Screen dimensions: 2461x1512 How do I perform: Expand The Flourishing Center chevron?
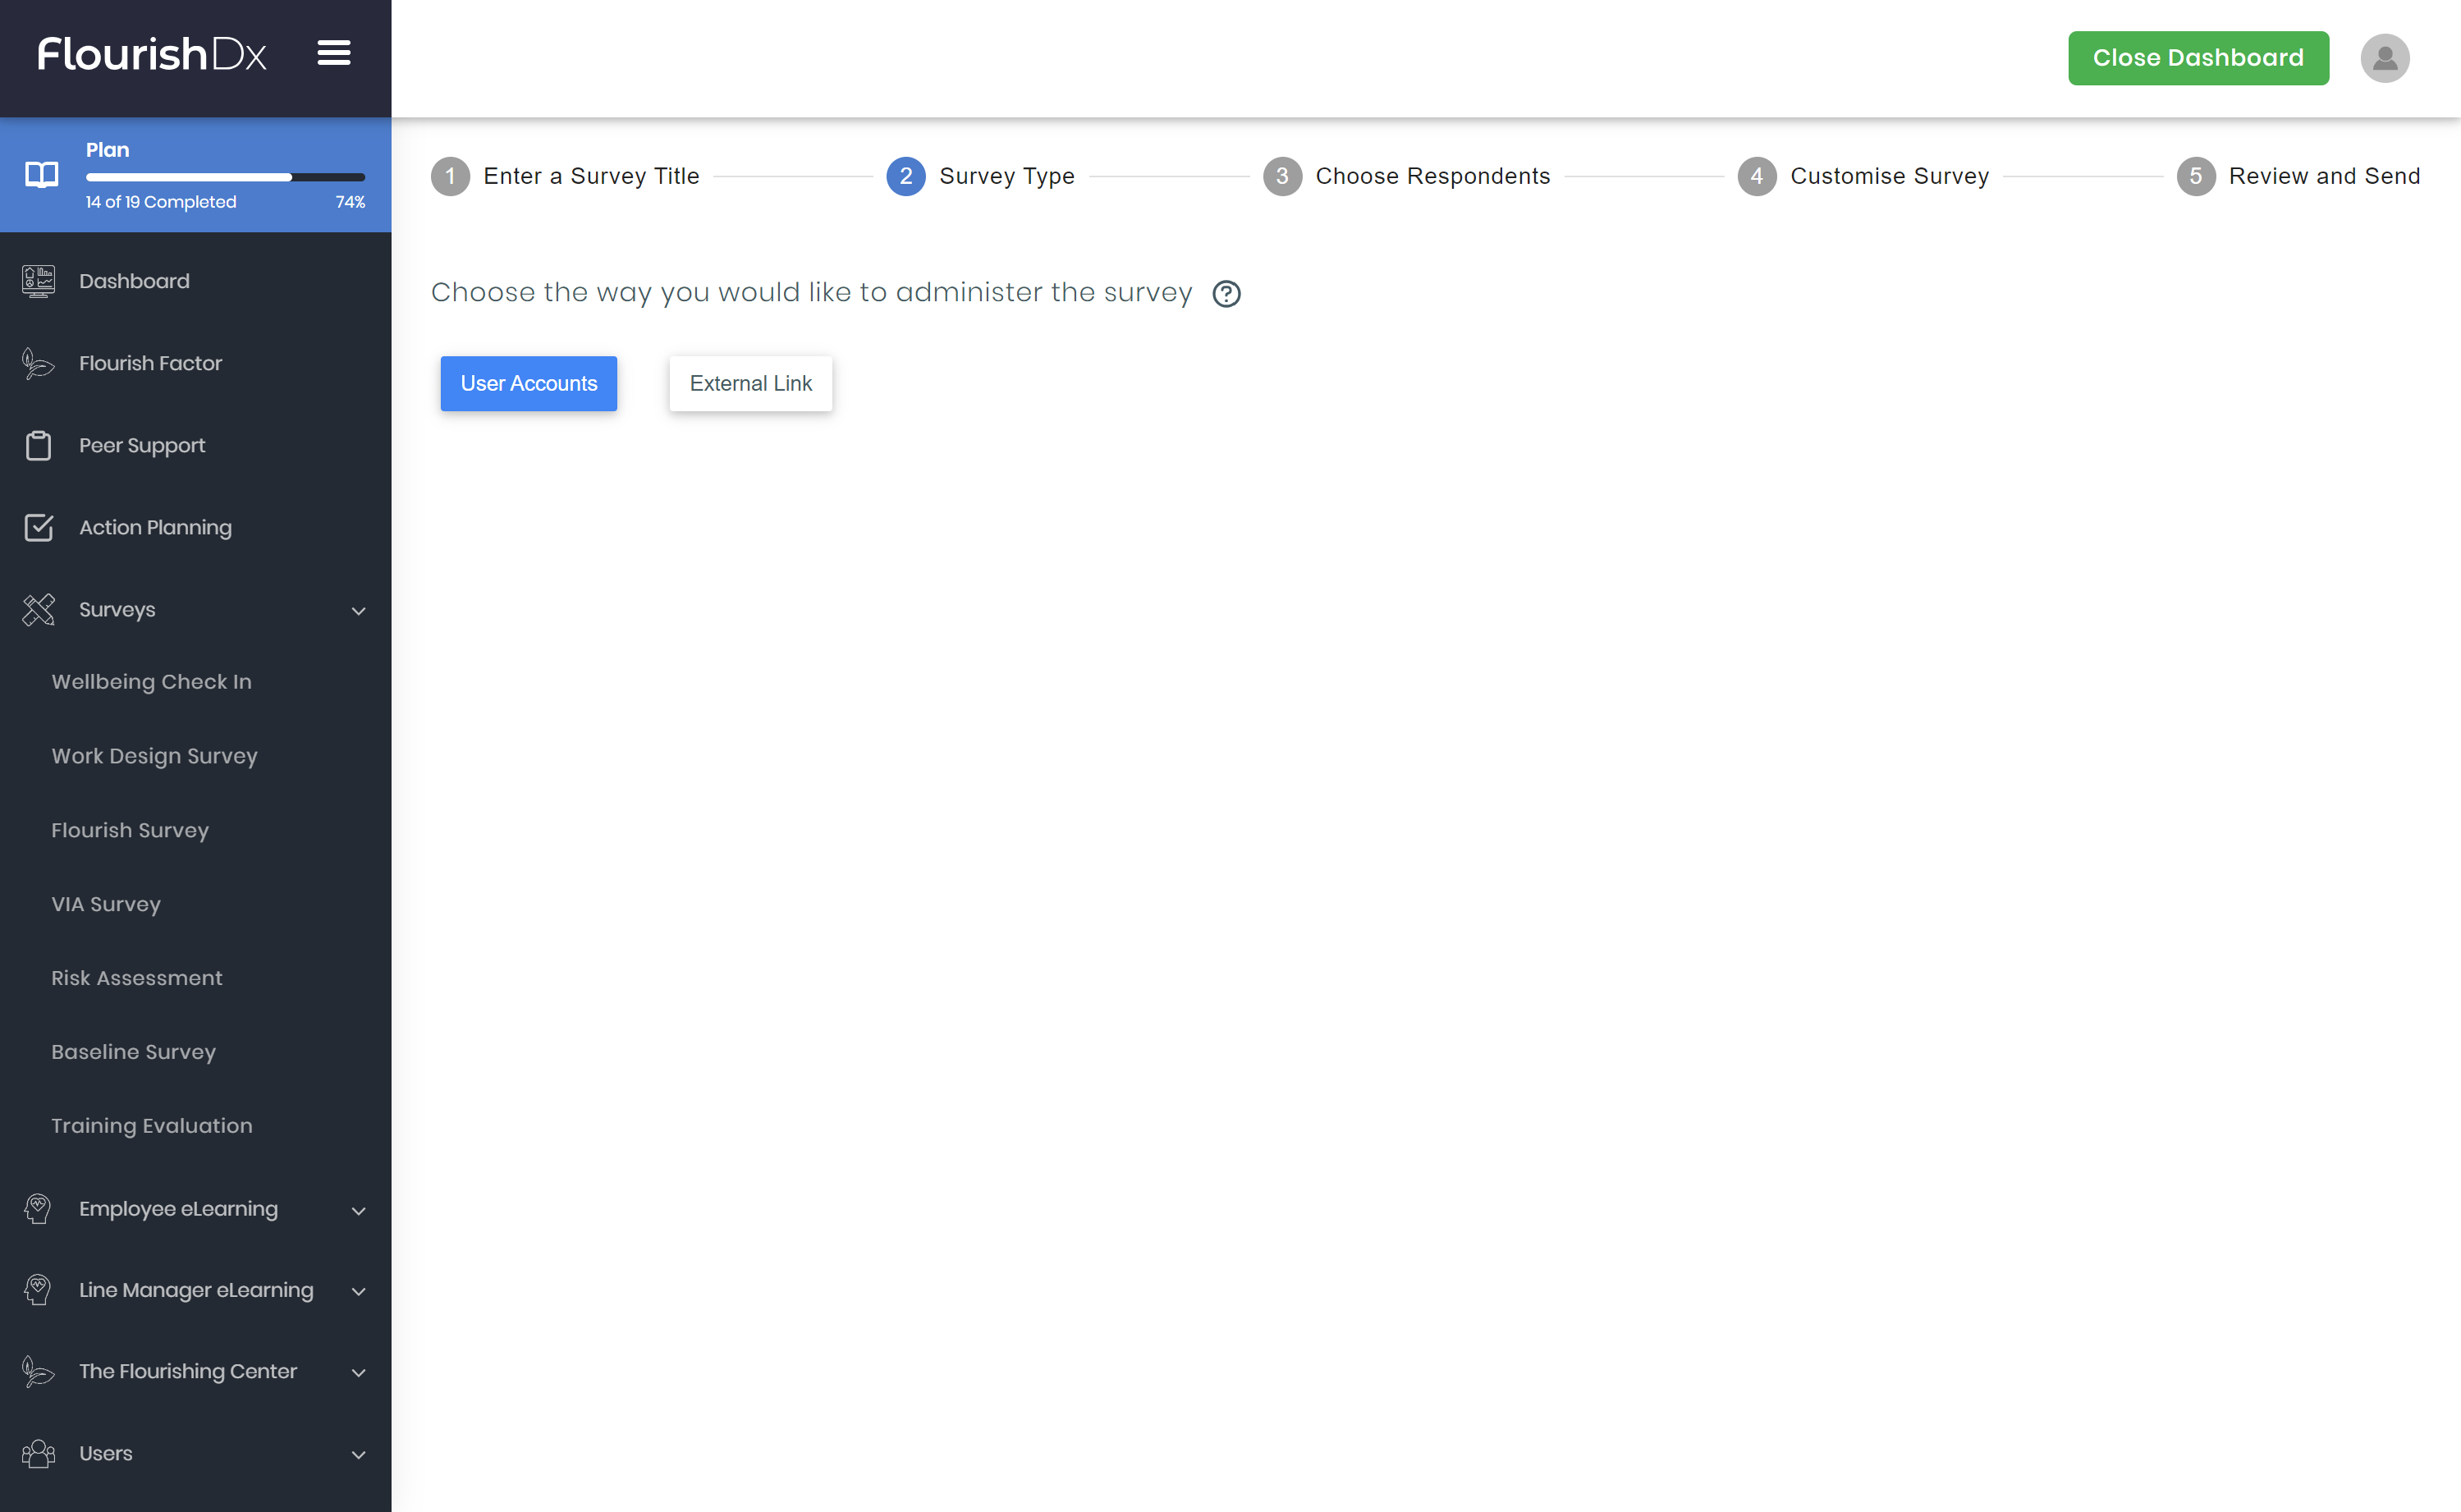coord(358,1373)
